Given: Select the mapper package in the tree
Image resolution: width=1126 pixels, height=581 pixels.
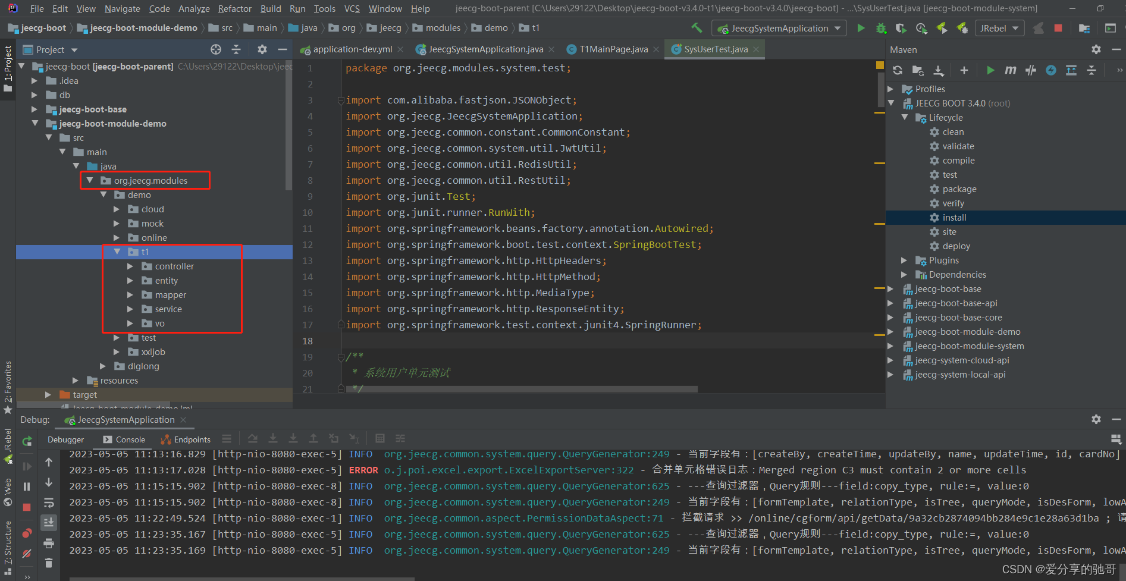Looking at the screenshot, I should [170, 295].
